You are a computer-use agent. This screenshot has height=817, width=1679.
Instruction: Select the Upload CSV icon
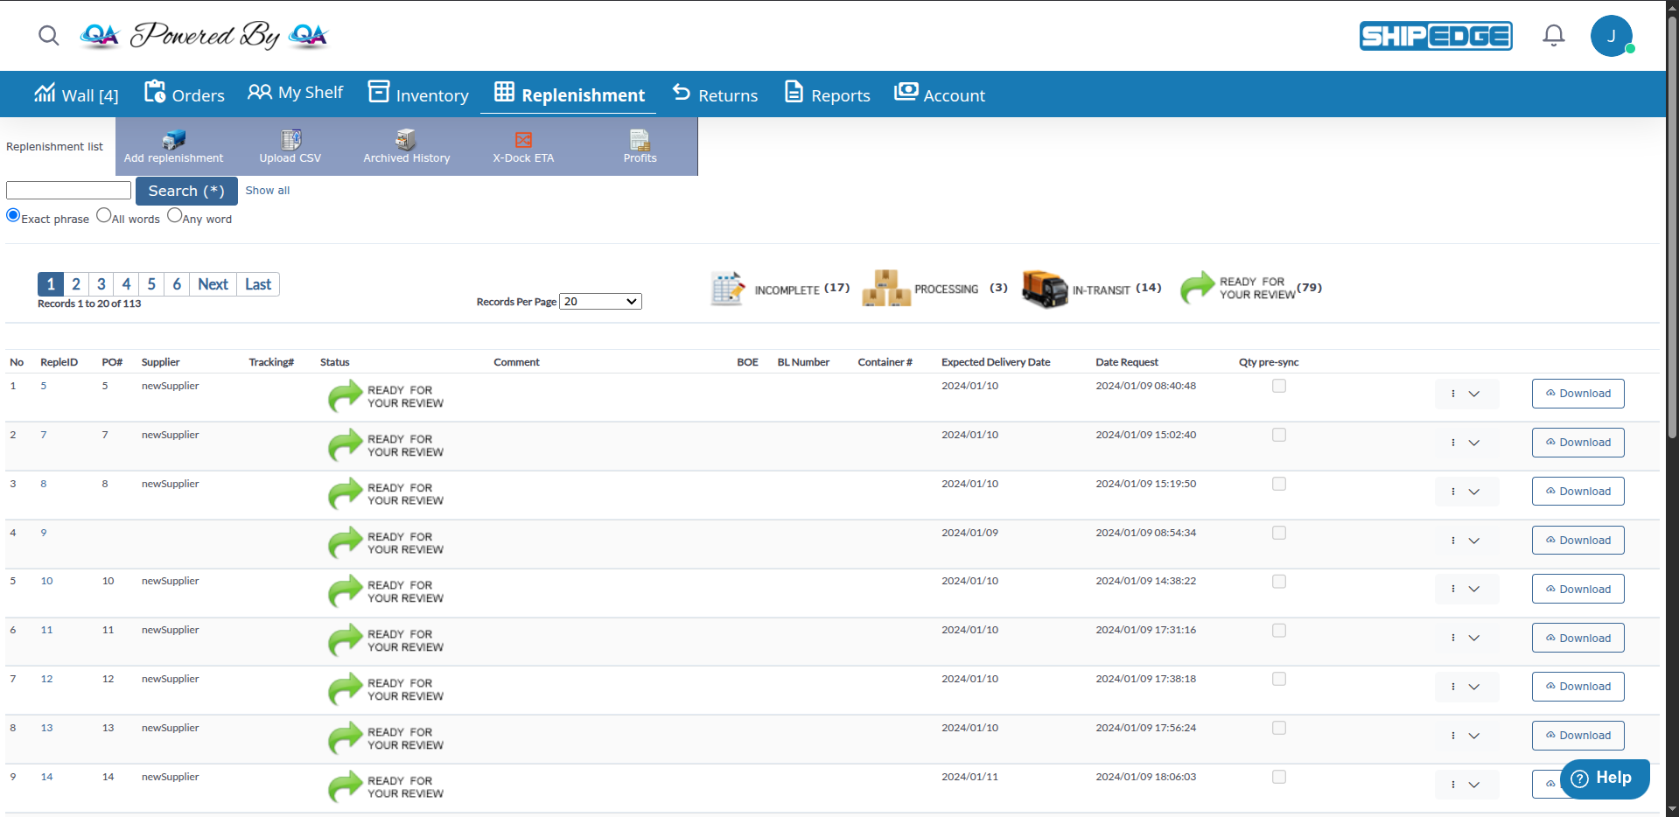pyautogui.click(x=290, y=145)
